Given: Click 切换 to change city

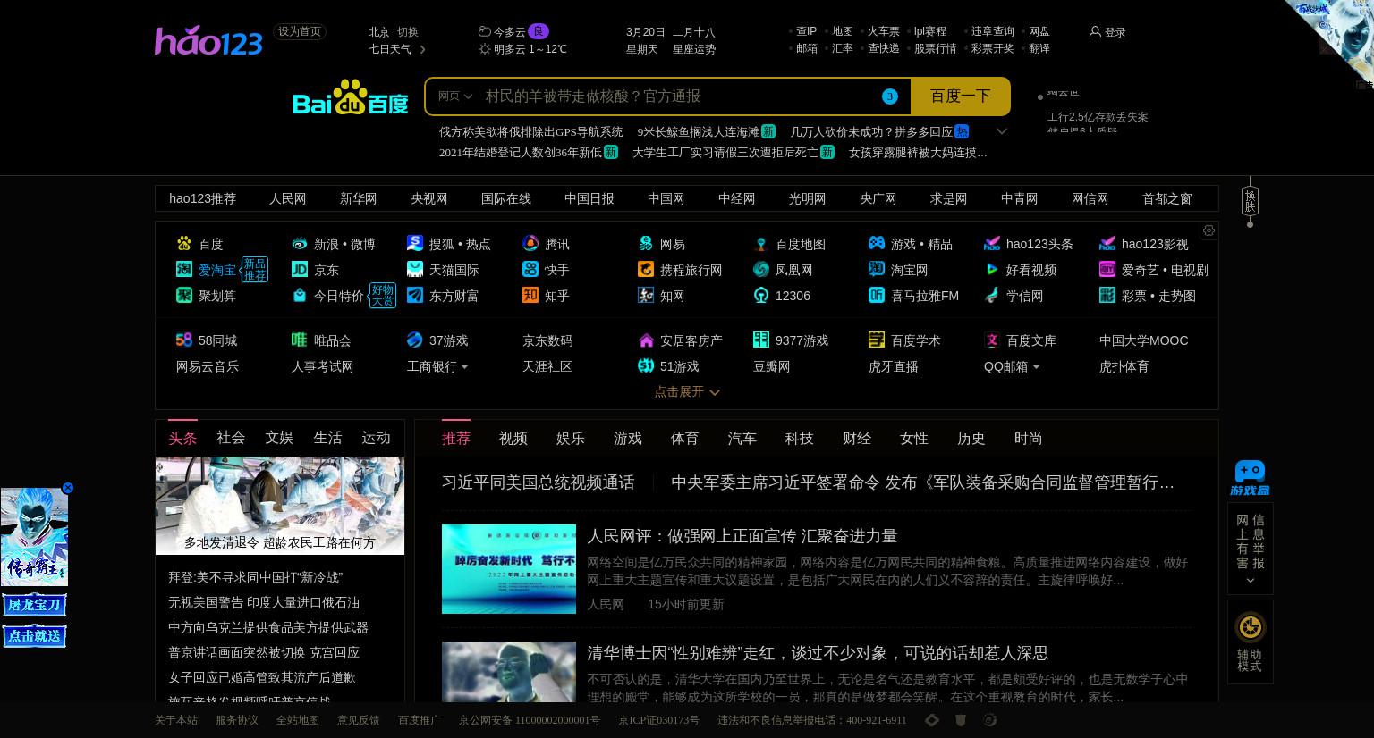Looking at the screenshot, I should tap(408, 31).
